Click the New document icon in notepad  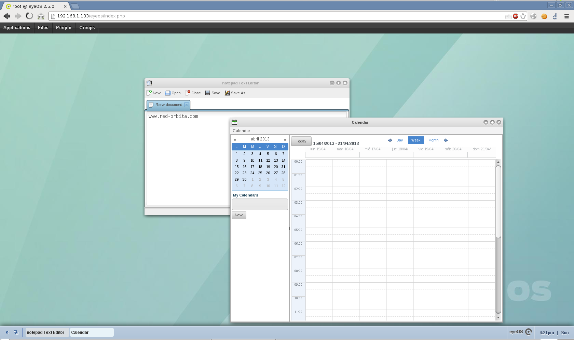pyautogui.click(x=149, y=93)
